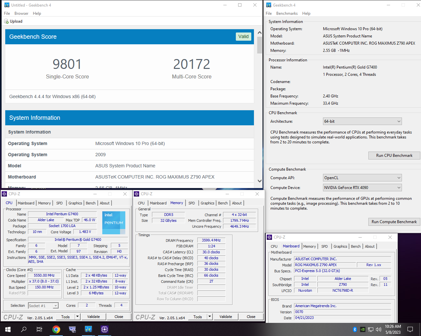Click the CPU-Z title icon of the Processor window
This screenshot has height=336, width=421.
(4, 194)
